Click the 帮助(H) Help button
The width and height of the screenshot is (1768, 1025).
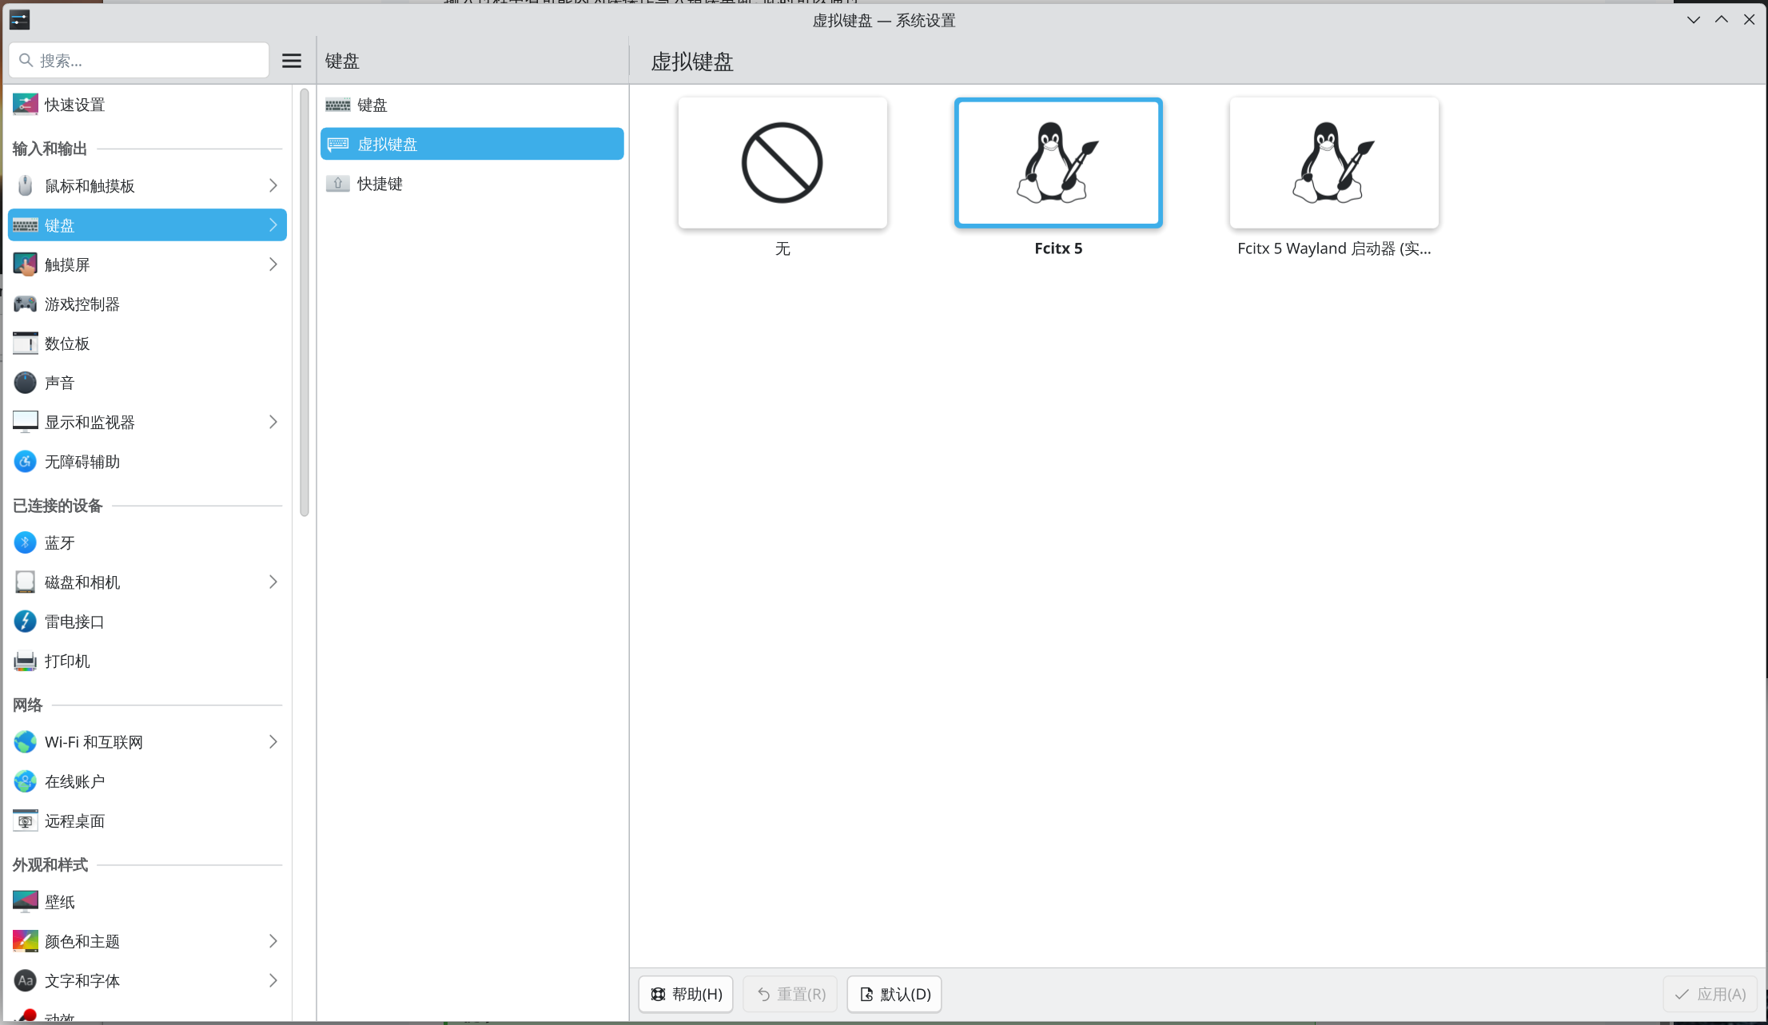pos(686,994)
